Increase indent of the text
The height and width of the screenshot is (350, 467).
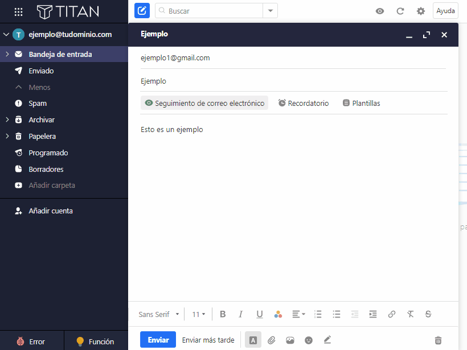coord(373,314)
